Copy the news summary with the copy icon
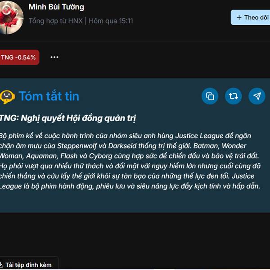270x270 pixels. pyautogui.click(x=210, y=96)
